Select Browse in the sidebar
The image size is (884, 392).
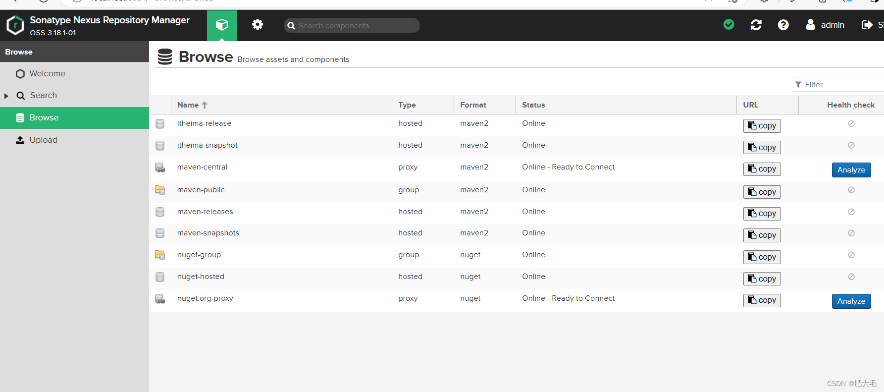click(x=74, y=118)
